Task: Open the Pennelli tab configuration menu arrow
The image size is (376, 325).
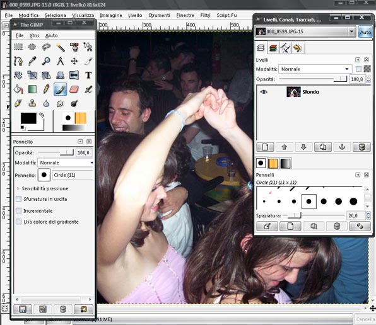Action: 358,174
